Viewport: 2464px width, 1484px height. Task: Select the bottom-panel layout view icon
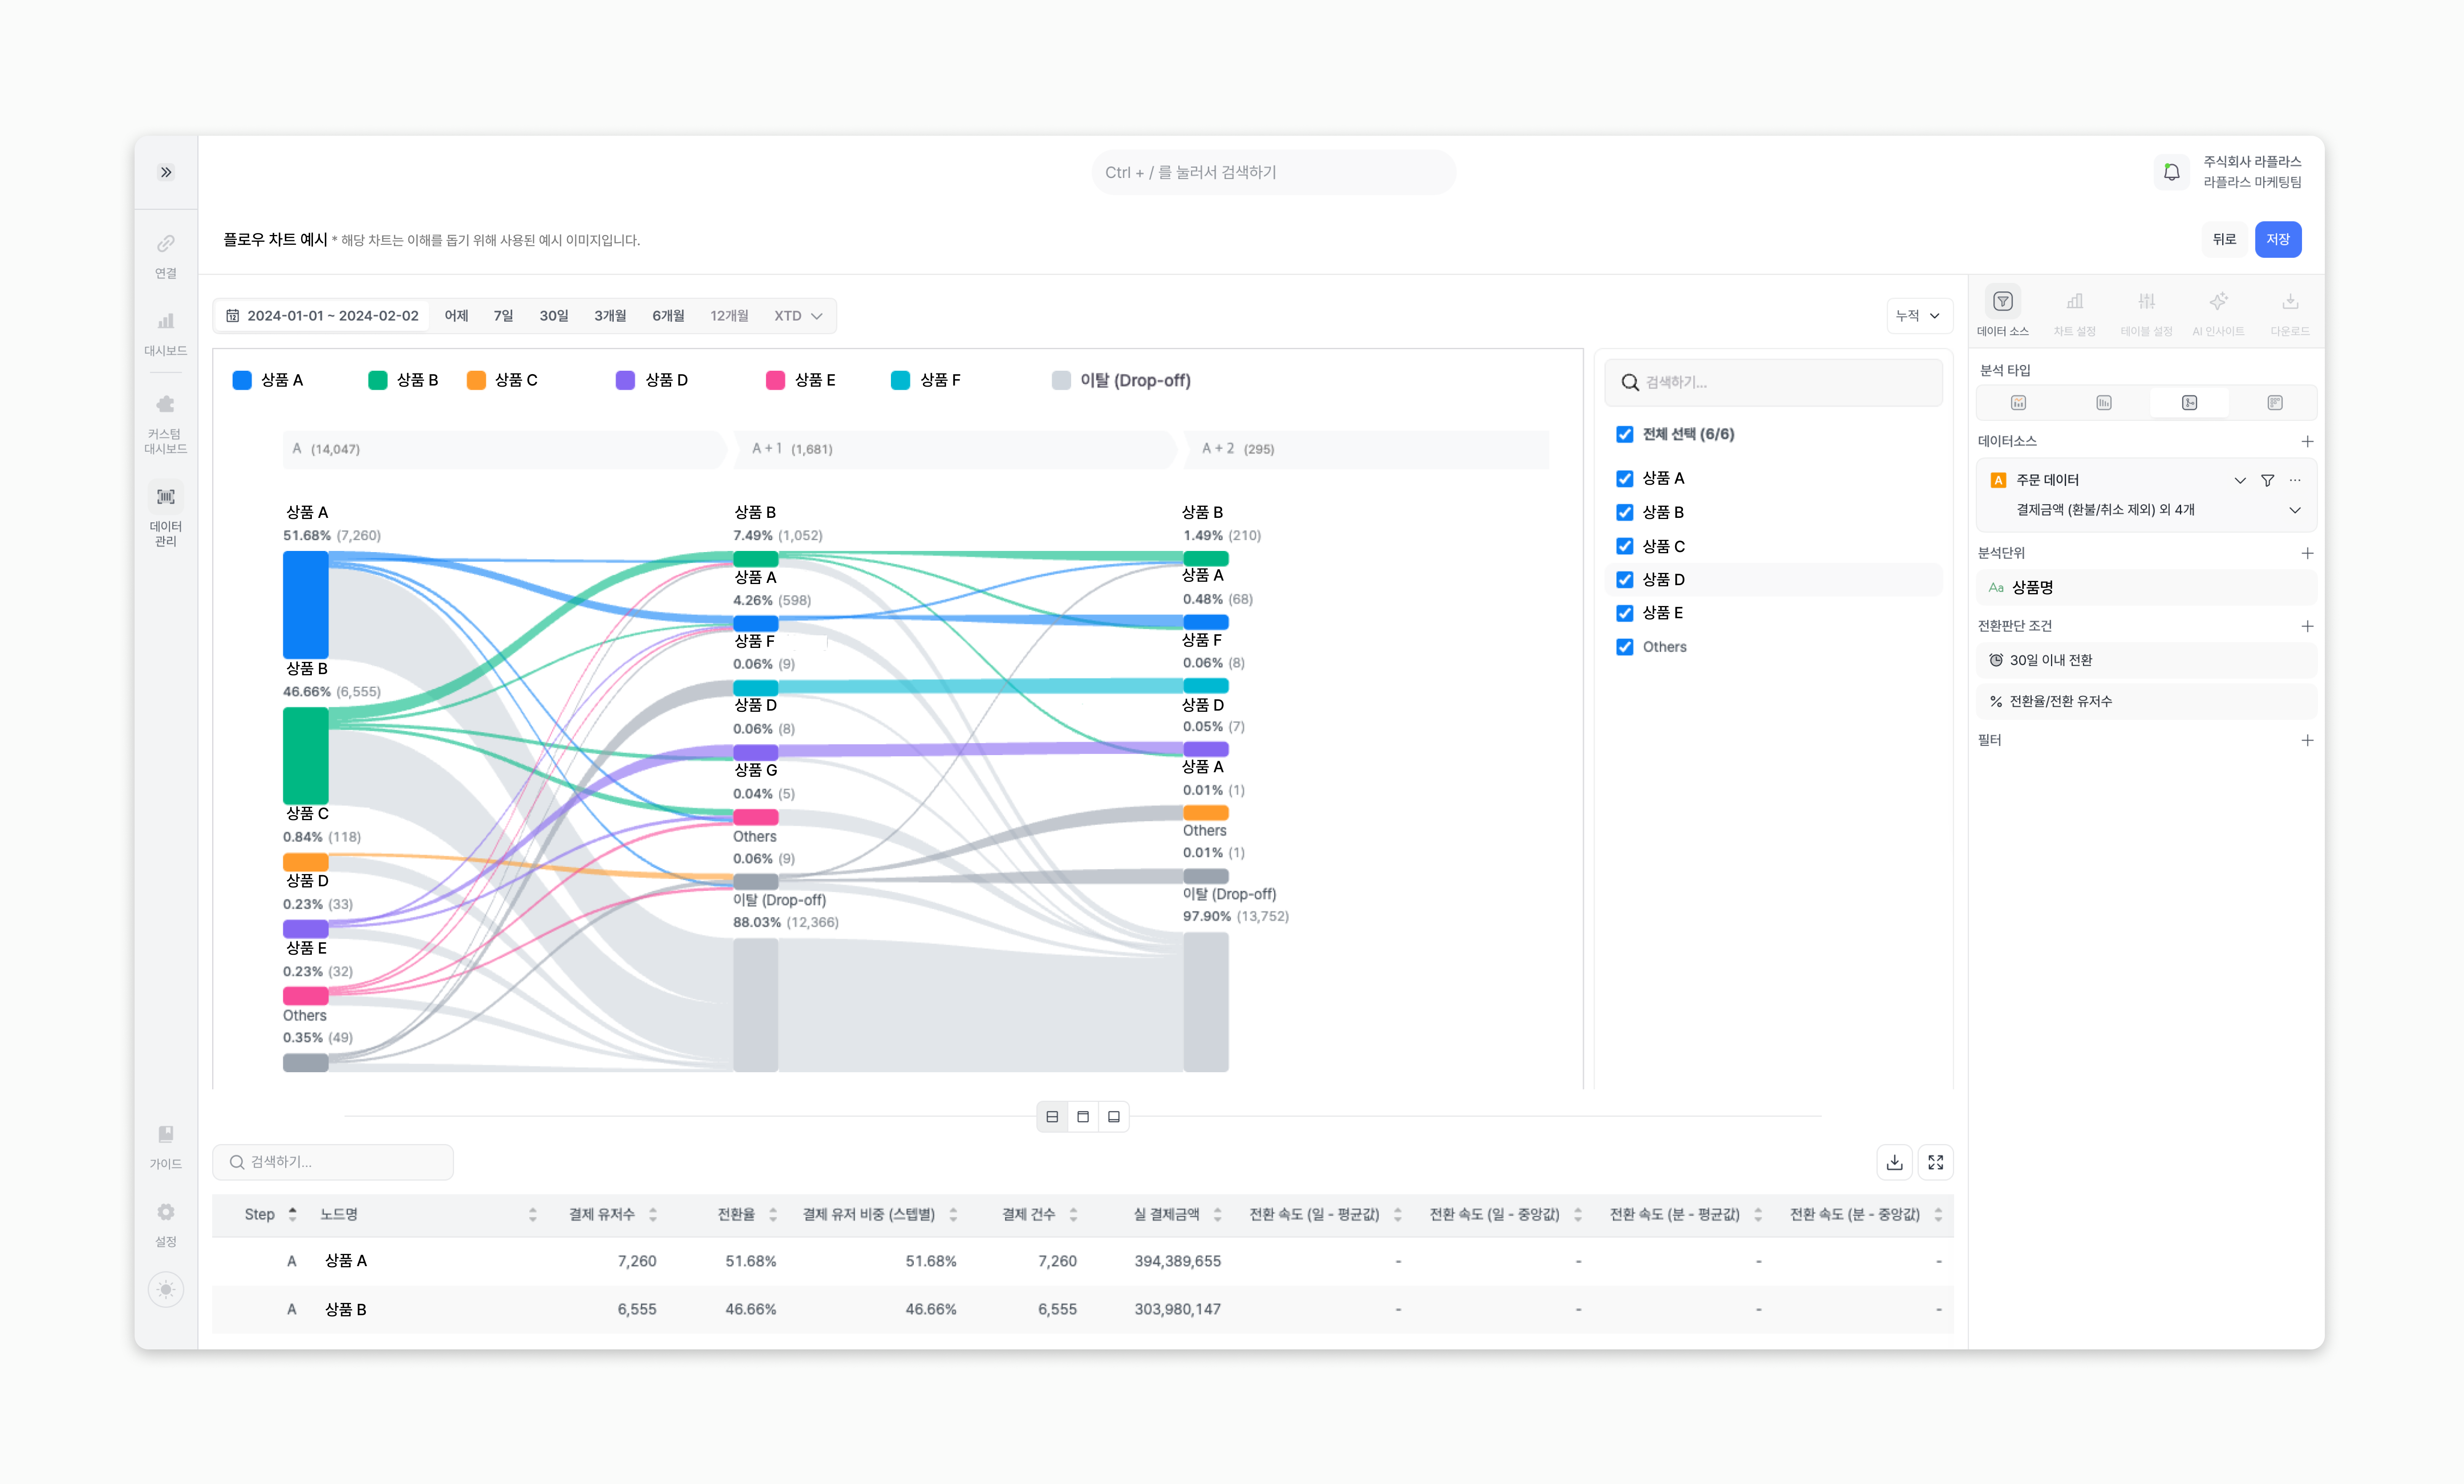[1114, 1117]
